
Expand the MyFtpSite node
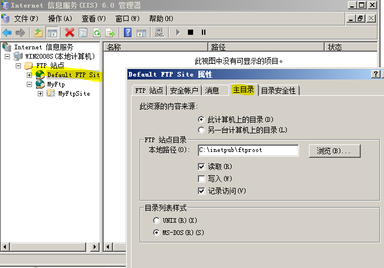(x=40, y=93)
